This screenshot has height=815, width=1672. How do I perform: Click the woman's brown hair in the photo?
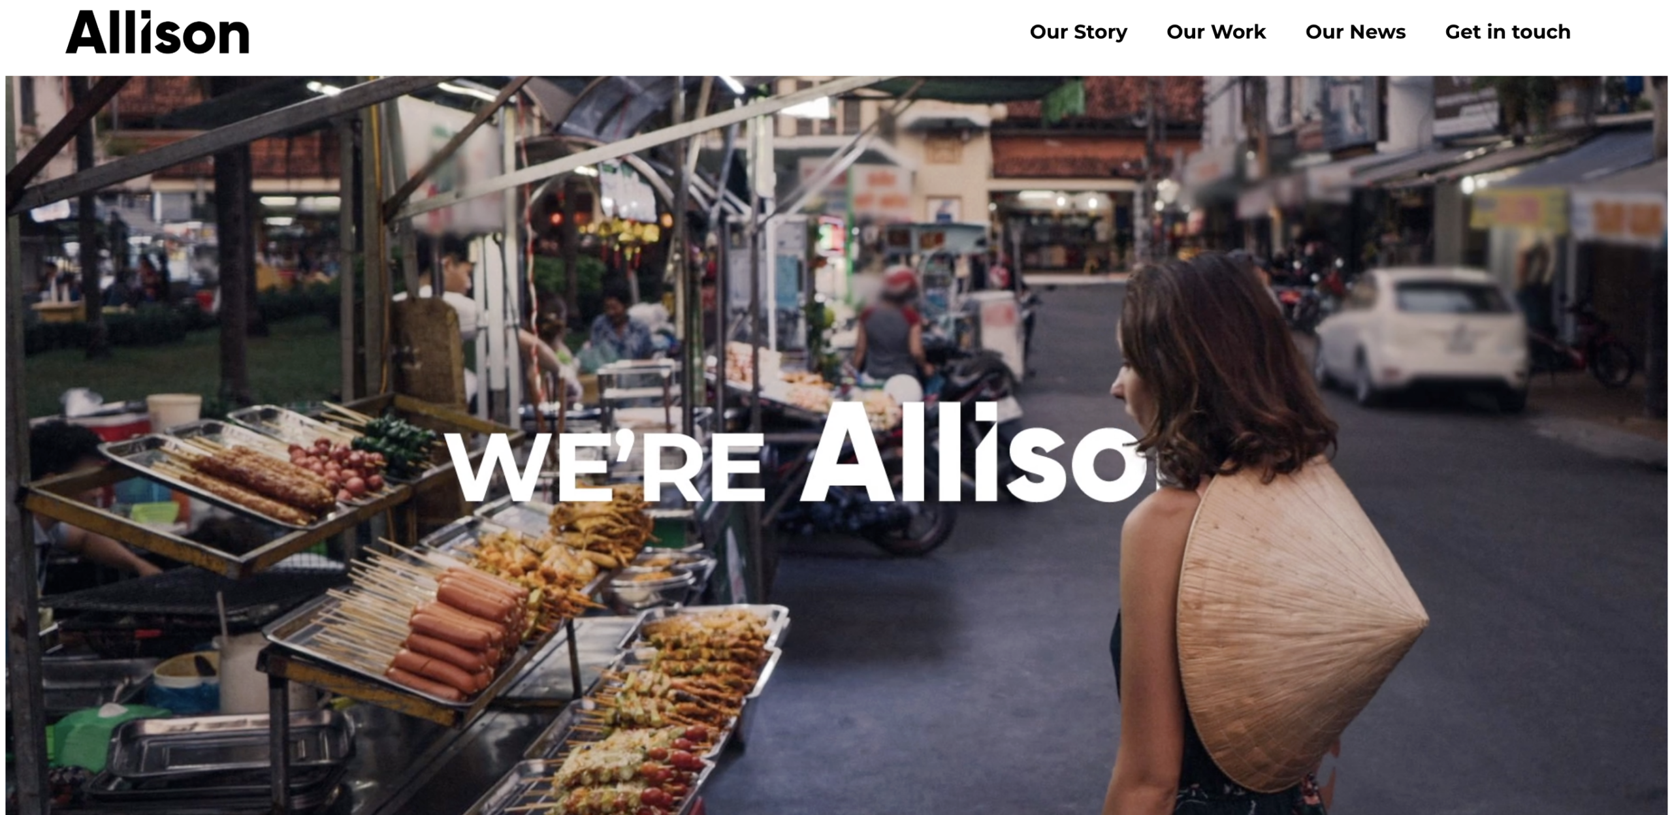pyautogui.click(x=1228, y=366)
